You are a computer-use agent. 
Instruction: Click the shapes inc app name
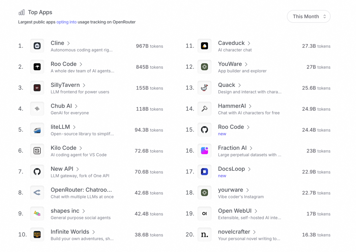pyautogui.click(x=65, y=211)
